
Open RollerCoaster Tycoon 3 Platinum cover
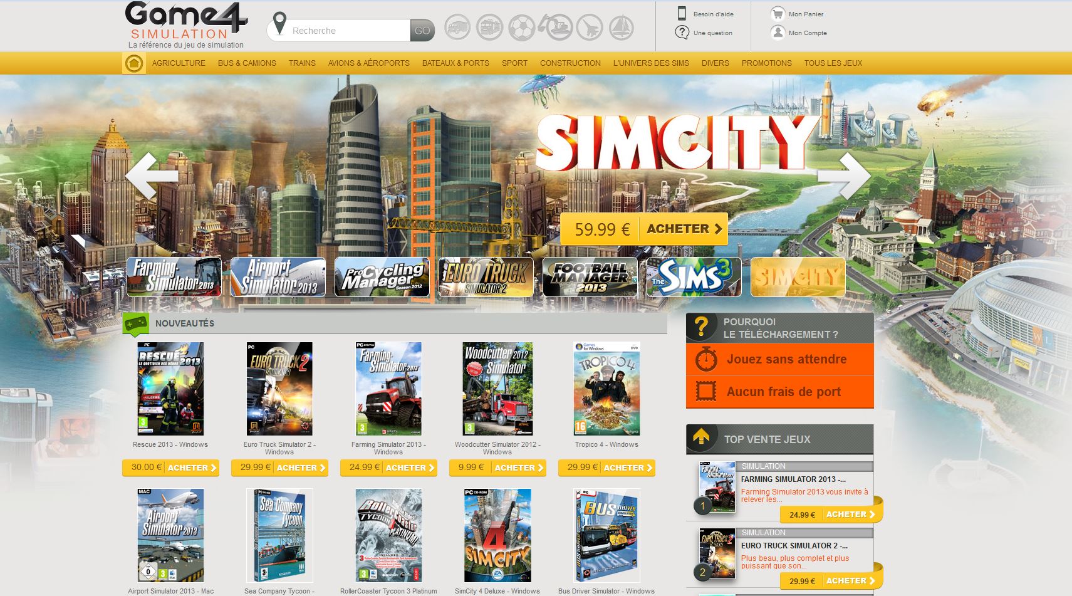pos(388,536)
